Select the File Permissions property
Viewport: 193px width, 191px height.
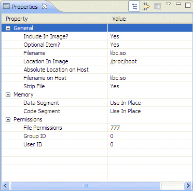(x=43, y=128)
